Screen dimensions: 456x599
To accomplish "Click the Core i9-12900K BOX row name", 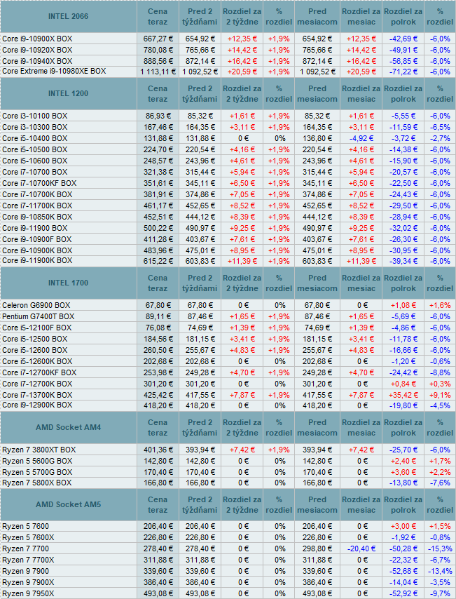I will pos(37,405).
